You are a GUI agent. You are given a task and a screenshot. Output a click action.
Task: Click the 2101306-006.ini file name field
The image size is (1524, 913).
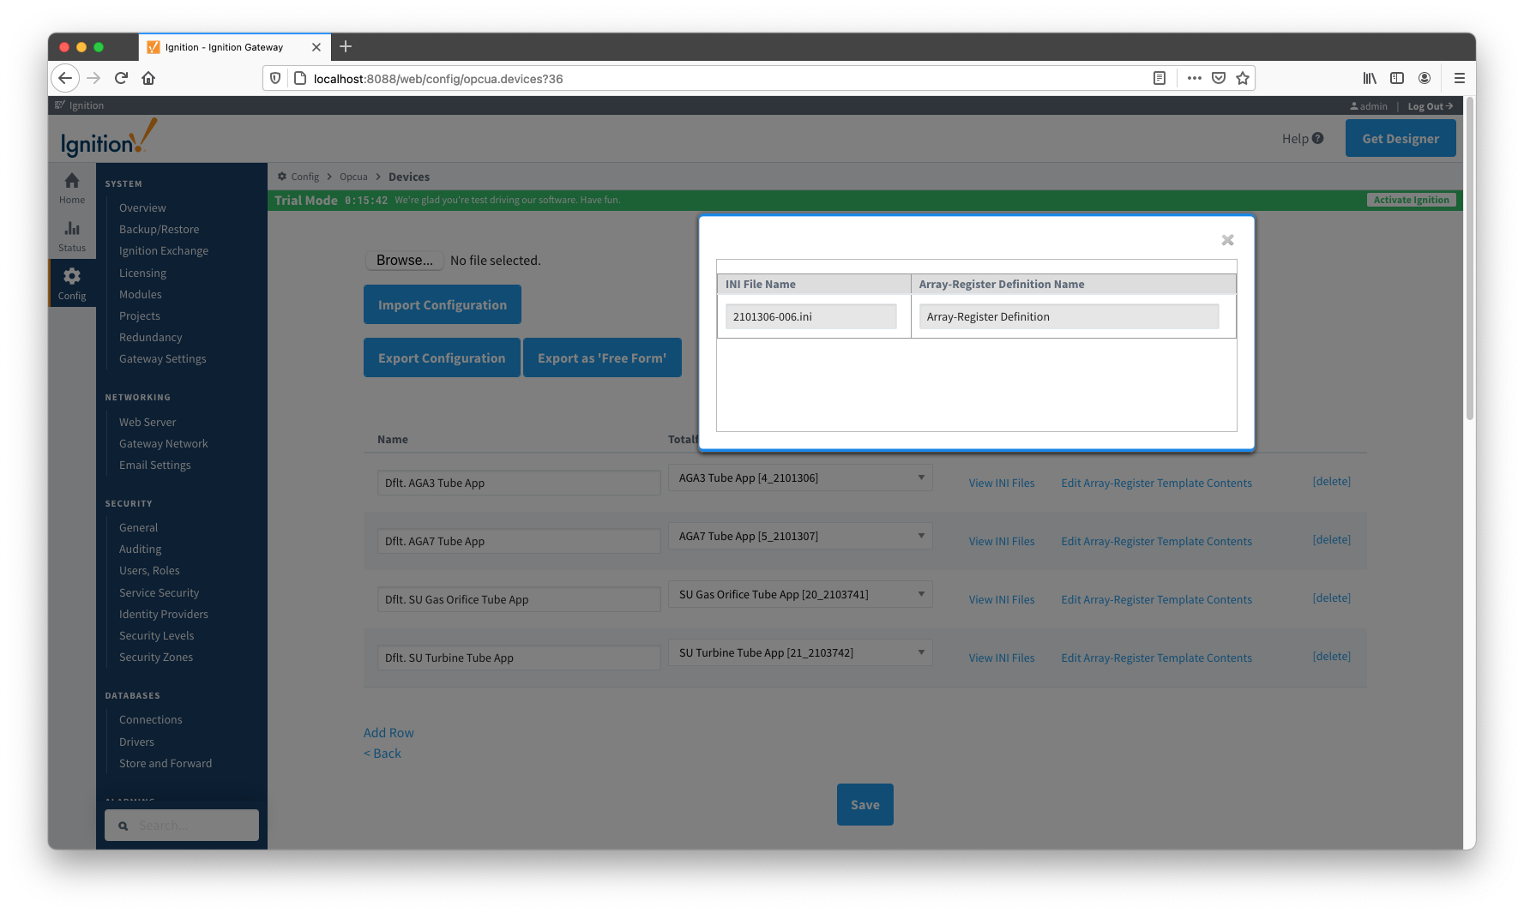810,316
